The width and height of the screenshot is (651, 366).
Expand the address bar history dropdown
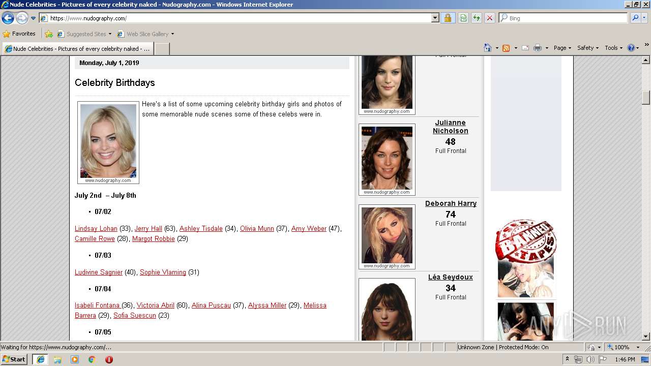435,18
